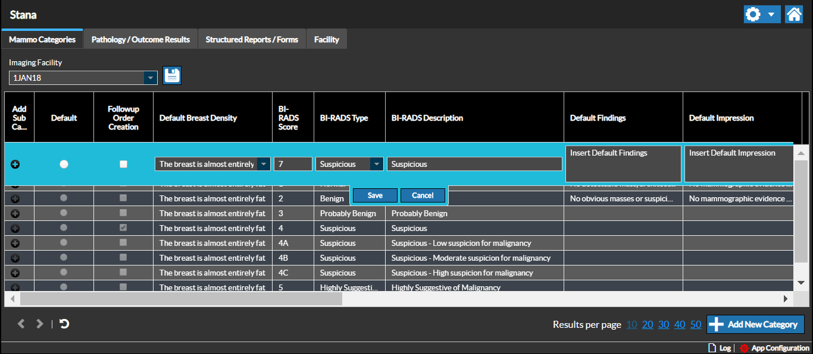This screenshot has height=354, width=813.
Task: Open the Default Breast Density dropdown
Action: click(x=263, y=165)
